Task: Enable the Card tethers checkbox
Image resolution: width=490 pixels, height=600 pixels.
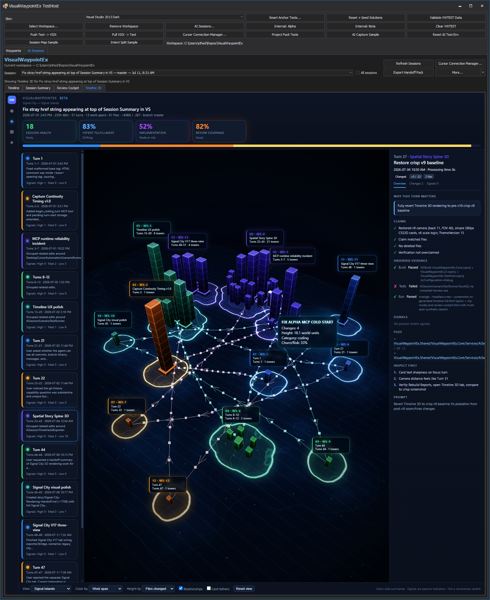Action: coord(209,588)
